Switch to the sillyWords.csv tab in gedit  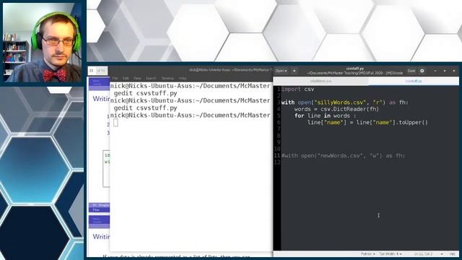tap(321, 81)
